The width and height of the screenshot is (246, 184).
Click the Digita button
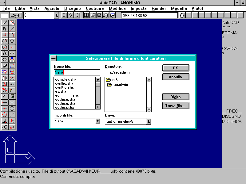coord(176,97)
